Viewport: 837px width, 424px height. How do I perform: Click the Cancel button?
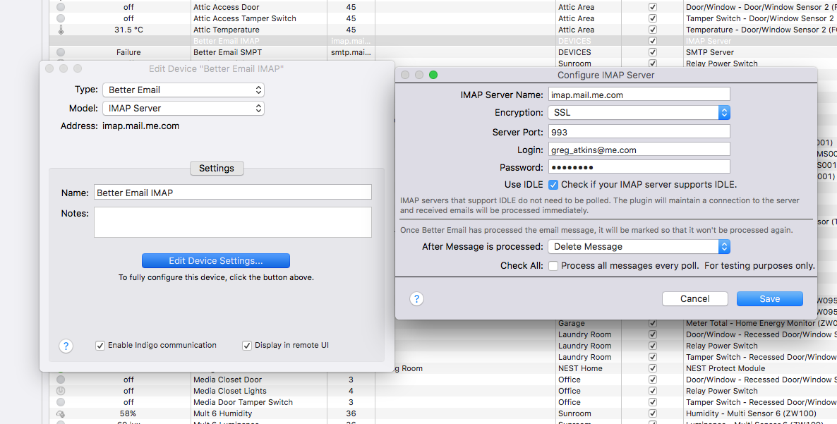click(695, 298)
